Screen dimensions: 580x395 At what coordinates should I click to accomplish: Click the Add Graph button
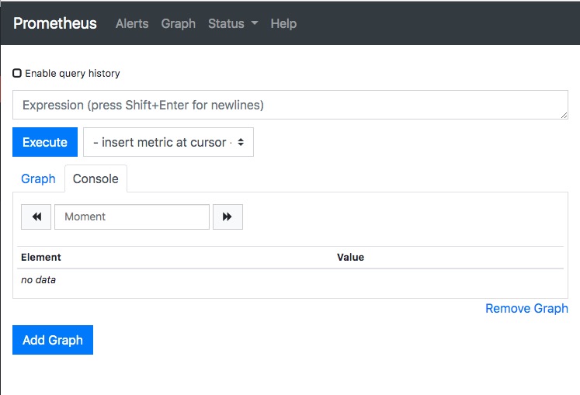pos(53,341)
